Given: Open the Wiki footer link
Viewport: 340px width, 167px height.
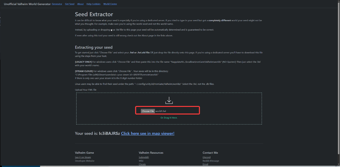Looking at the screenshot, I should 141,161.
